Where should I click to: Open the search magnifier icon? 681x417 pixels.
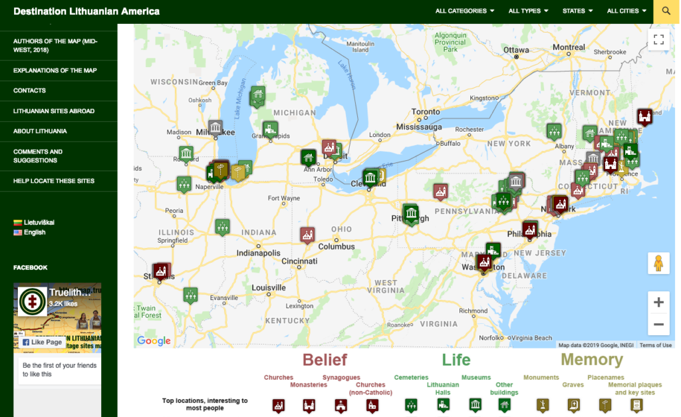point(666,11)
